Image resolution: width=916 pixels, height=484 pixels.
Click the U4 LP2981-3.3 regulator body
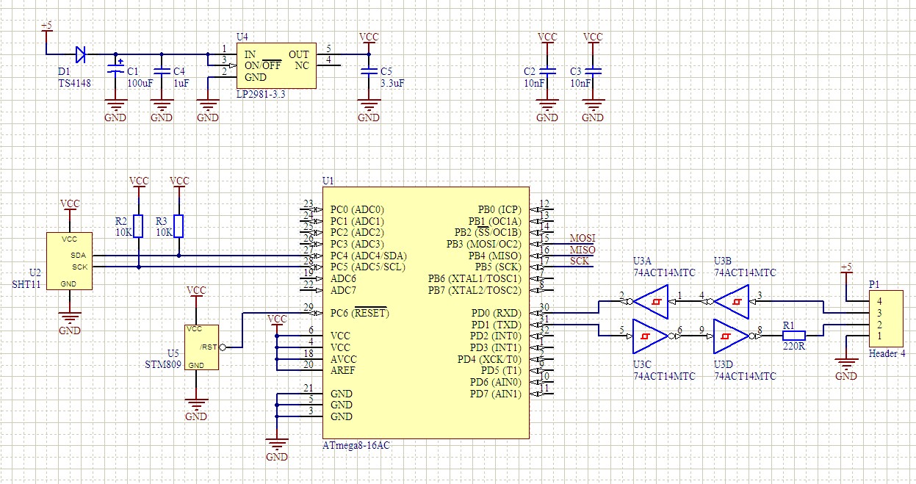tap(275, 65)
